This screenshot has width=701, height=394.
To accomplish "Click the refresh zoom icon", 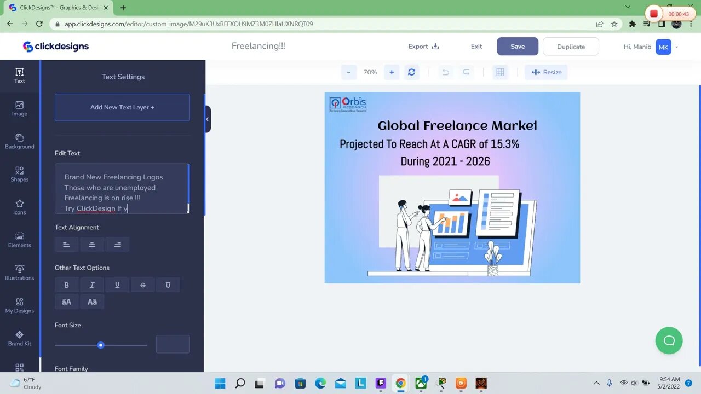I will pyautogui.click(x=411, y=72).
